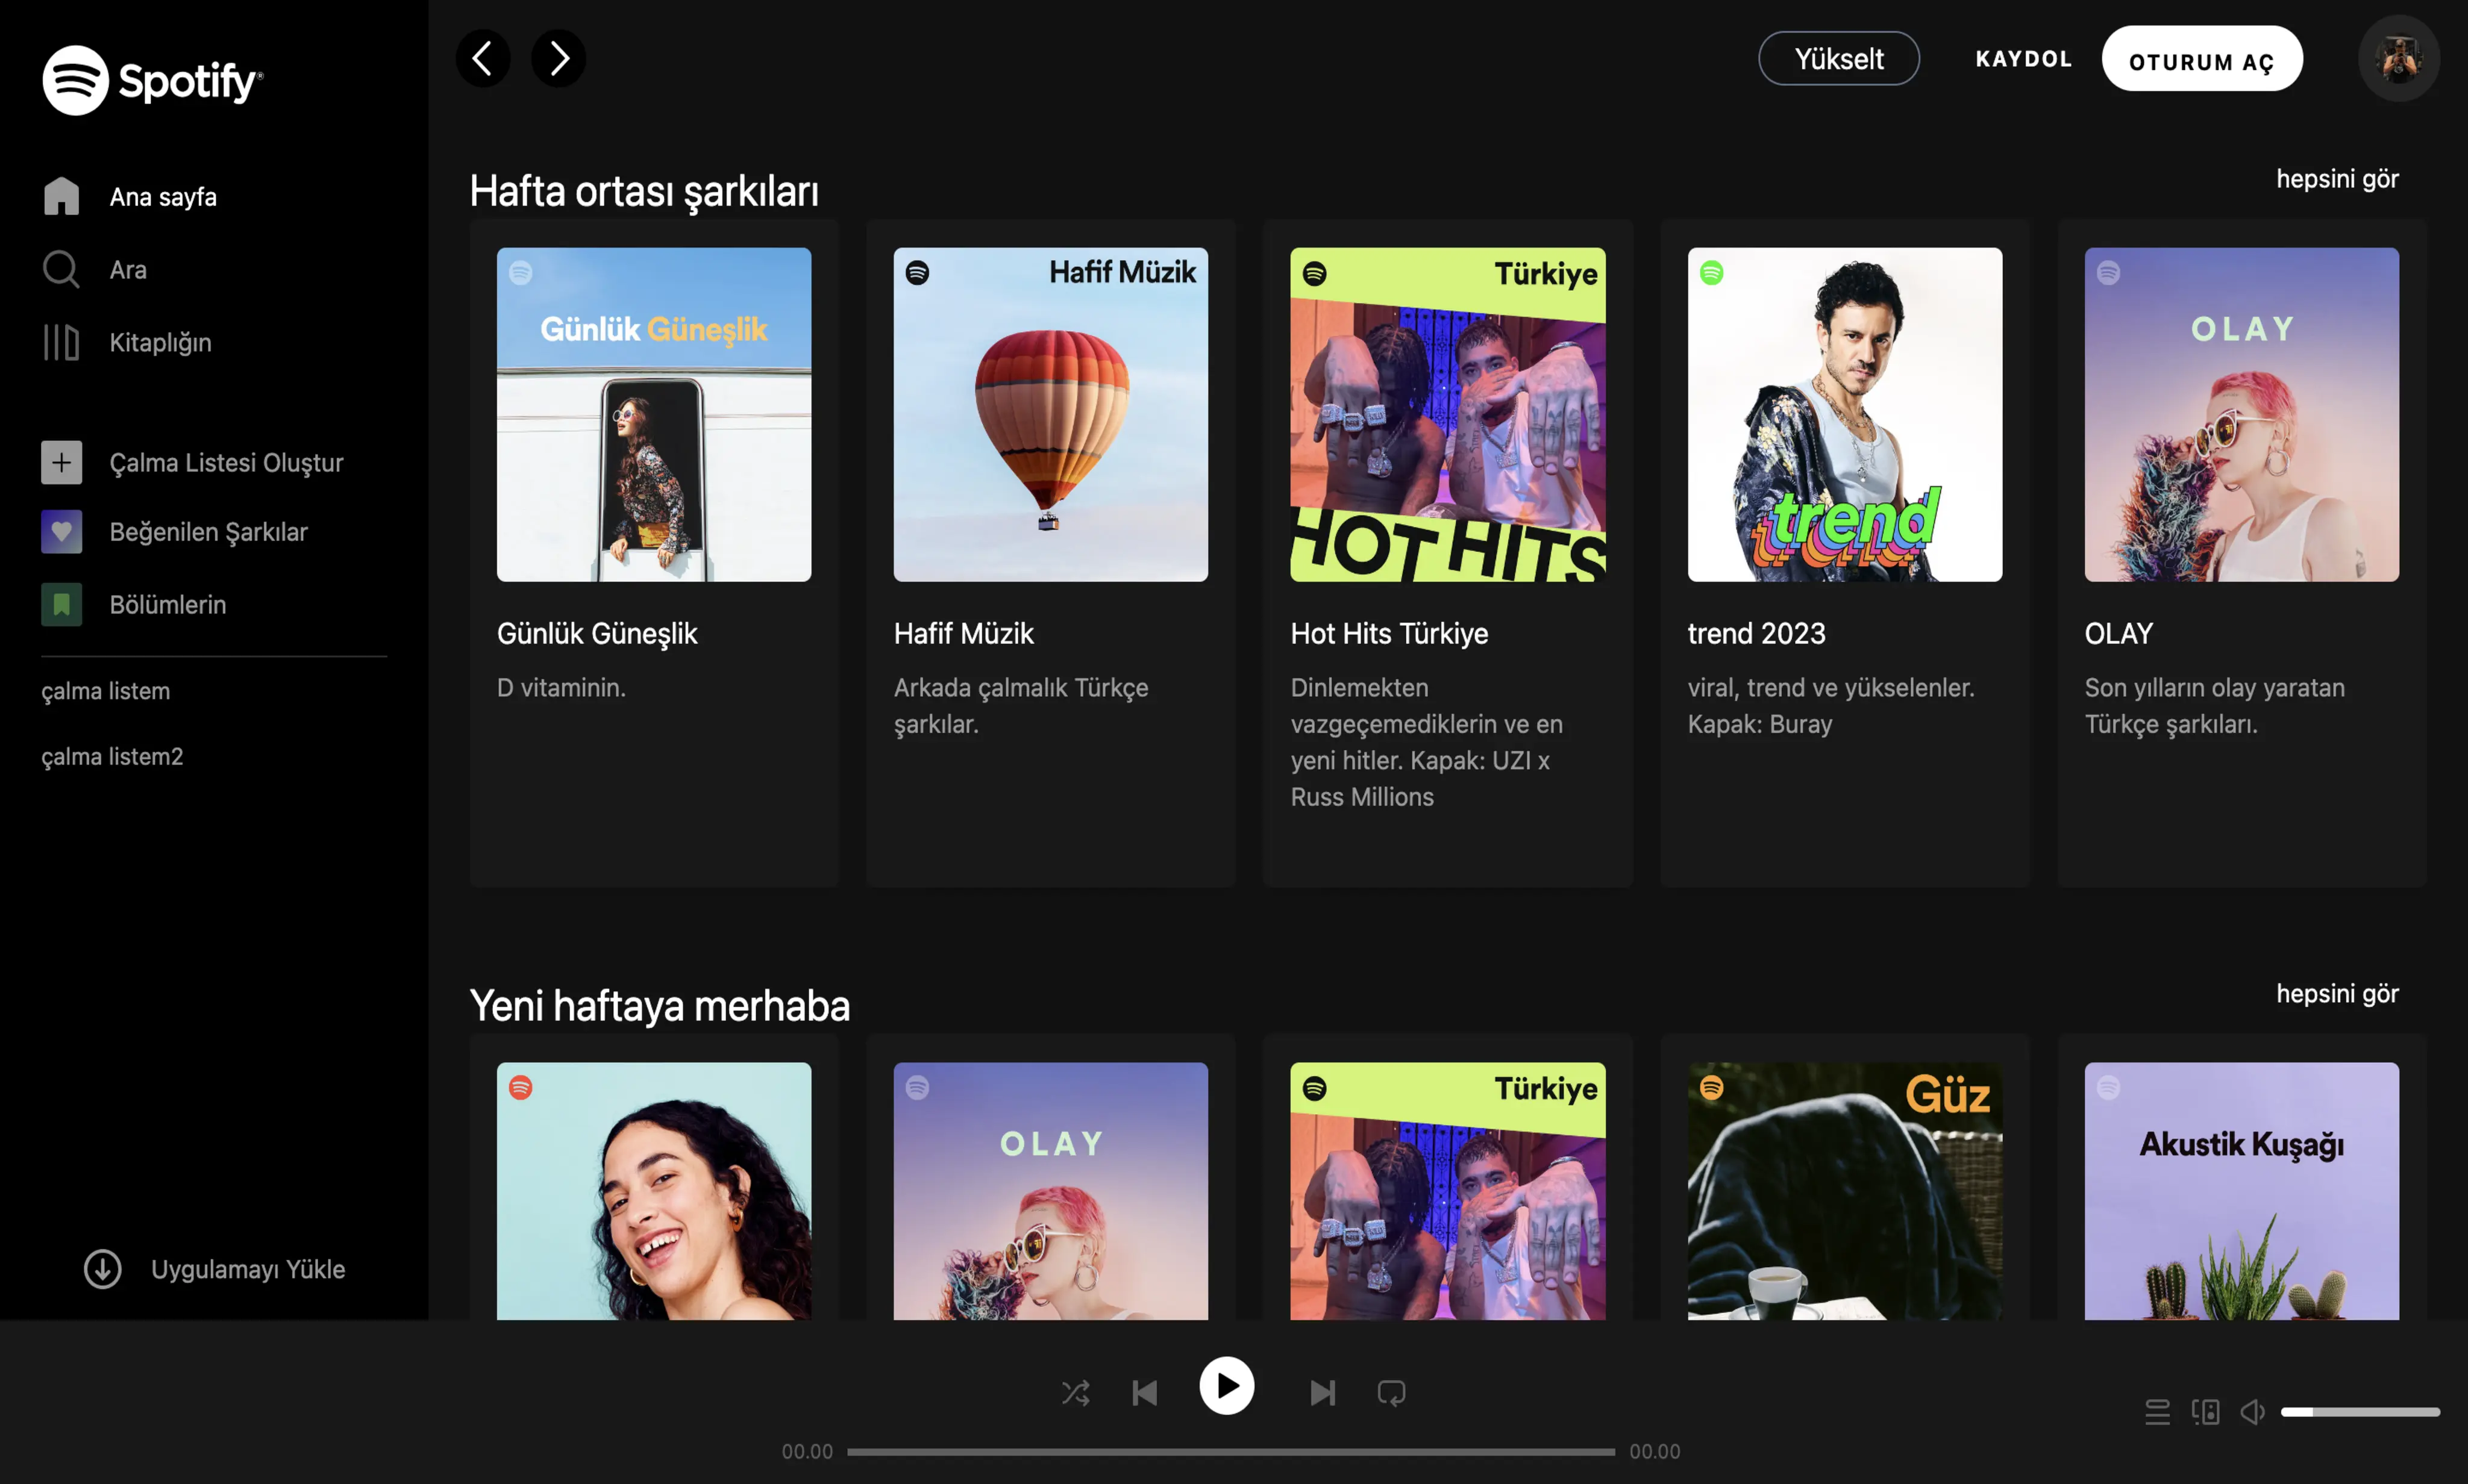Go forward with the right arrow

[x=558, y=58]
